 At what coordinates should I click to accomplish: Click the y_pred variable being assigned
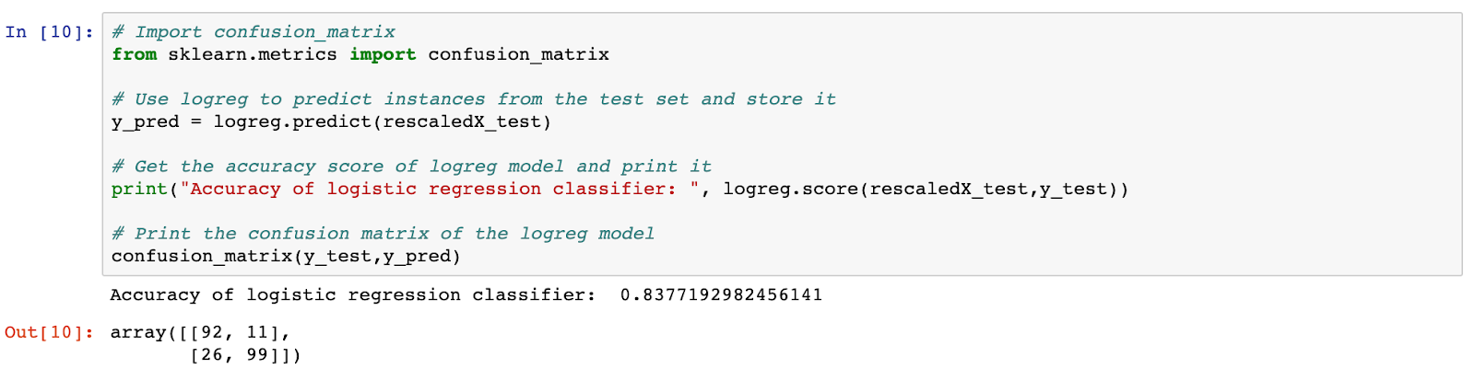pyautogui.click(x=145, y=121)
